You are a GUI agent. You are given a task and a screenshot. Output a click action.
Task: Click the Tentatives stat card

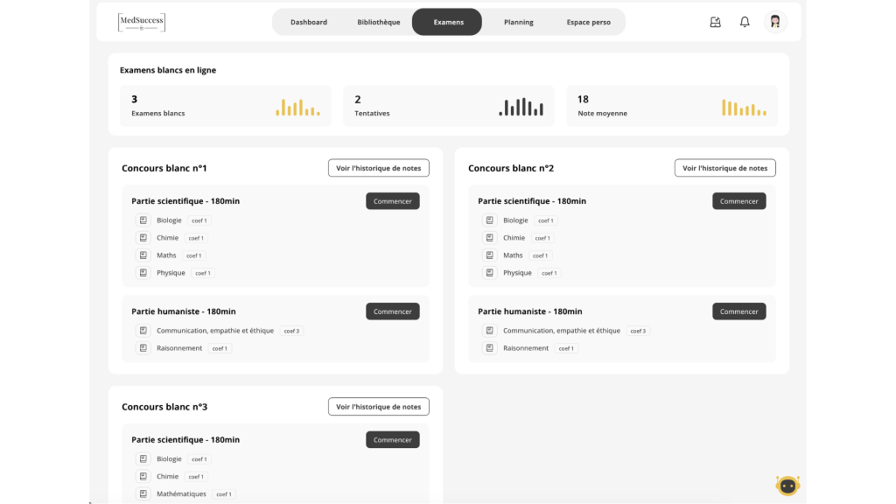(x=449, y=106)
